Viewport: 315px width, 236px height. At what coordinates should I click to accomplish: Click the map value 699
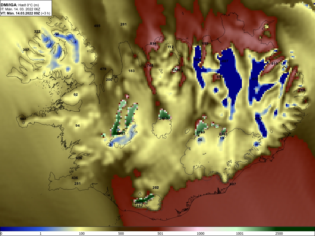(205, 43)
